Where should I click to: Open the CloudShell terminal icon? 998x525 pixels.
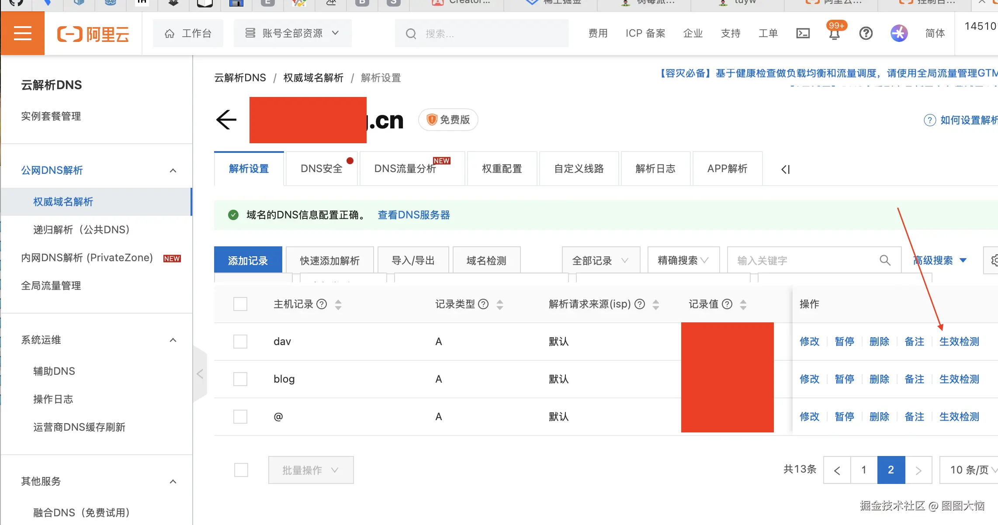pyautogui.click(x=803, y=33)
